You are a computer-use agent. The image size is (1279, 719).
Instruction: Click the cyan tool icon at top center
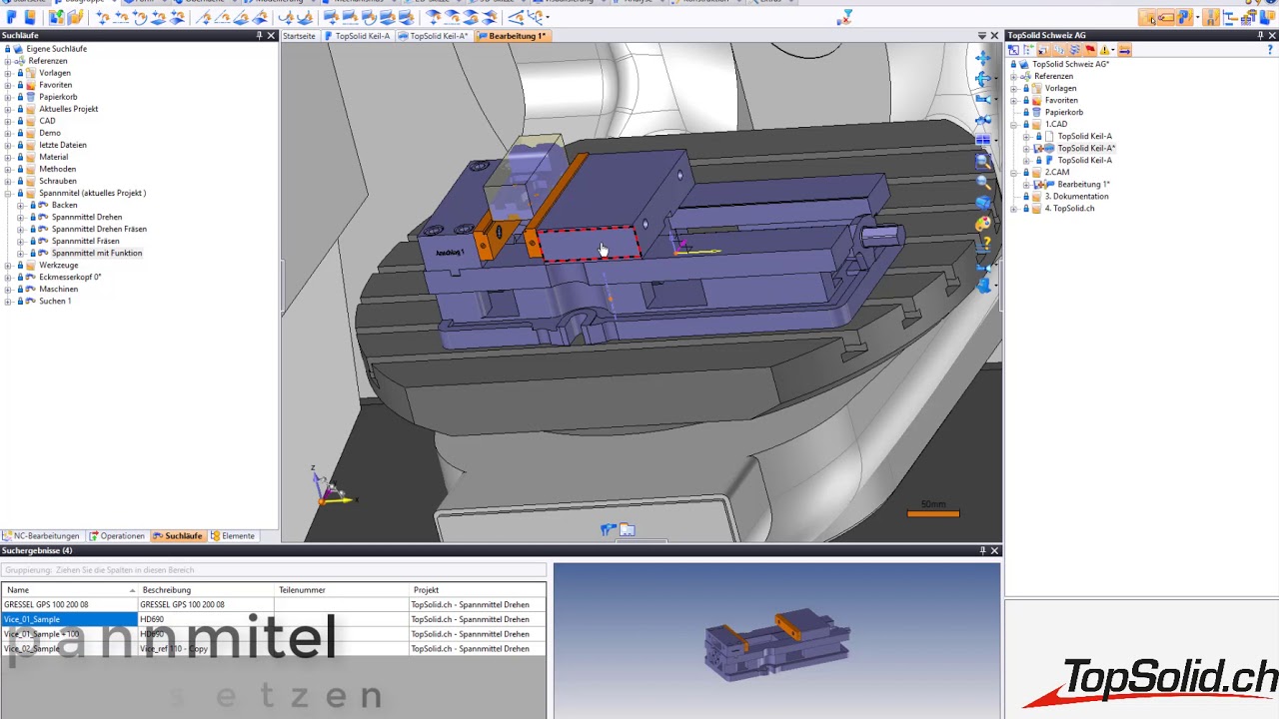click(x=845, y=17)
